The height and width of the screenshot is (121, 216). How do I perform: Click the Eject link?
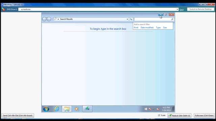pos(182,10)
